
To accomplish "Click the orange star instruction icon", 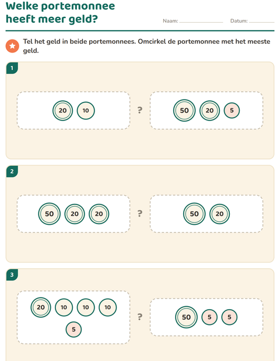I will click(x=12, y=46).
